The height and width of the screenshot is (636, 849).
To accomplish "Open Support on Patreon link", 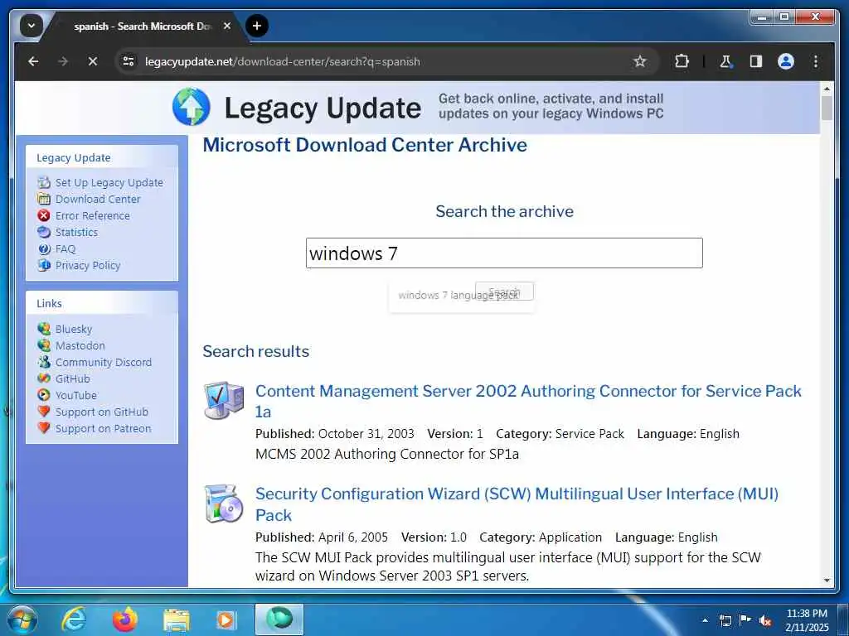I will click(x=103, y=428).
